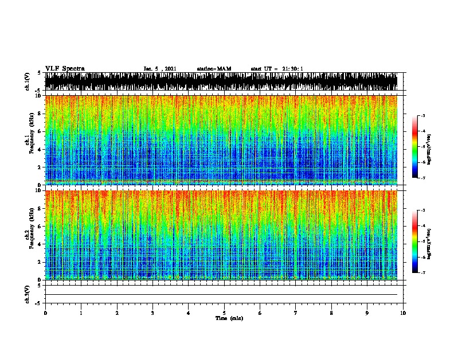Click the time axis tick label "1"
This screenshot has height=351, width=454.
point(81,313)
